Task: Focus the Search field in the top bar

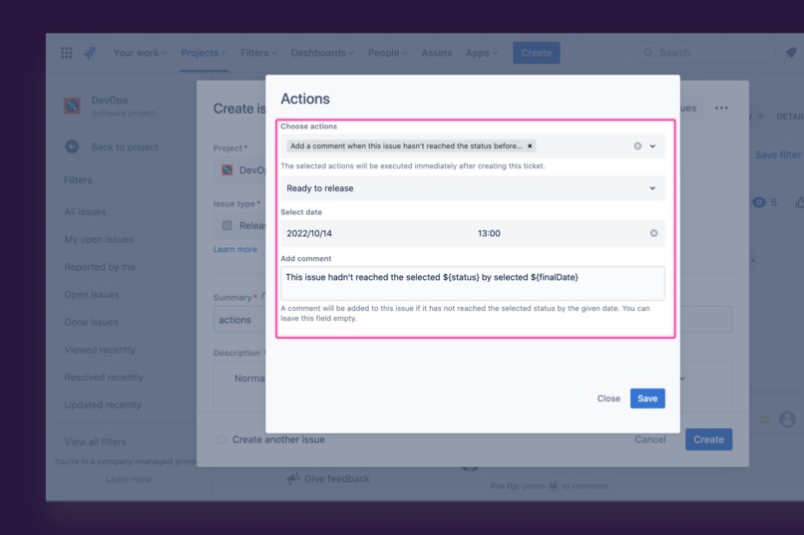Action: (x=706, y=53)
